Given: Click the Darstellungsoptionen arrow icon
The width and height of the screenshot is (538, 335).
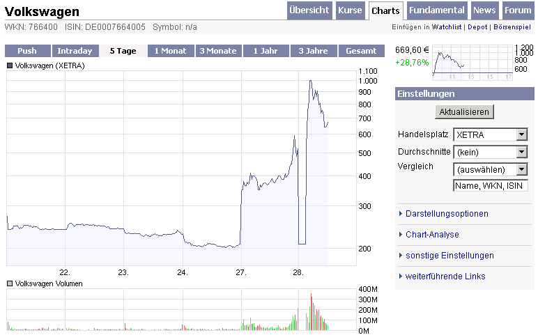Looking at the screenshot, I should [x=401, y=214].
